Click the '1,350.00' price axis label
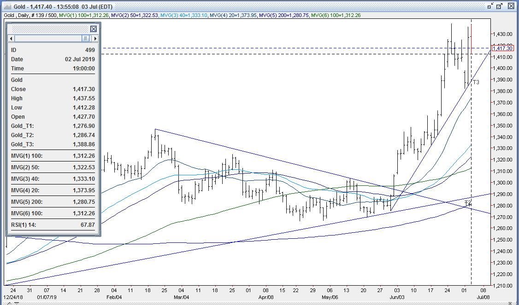The width and height of the screenshot is (519, 305). (502, 126)
